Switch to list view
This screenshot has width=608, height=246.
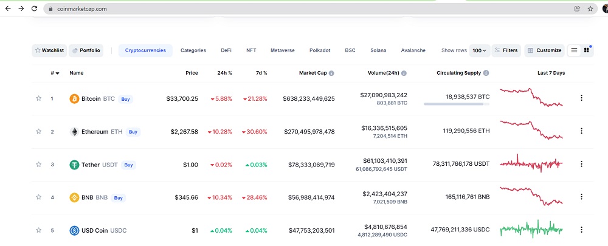tap(575, 50)
